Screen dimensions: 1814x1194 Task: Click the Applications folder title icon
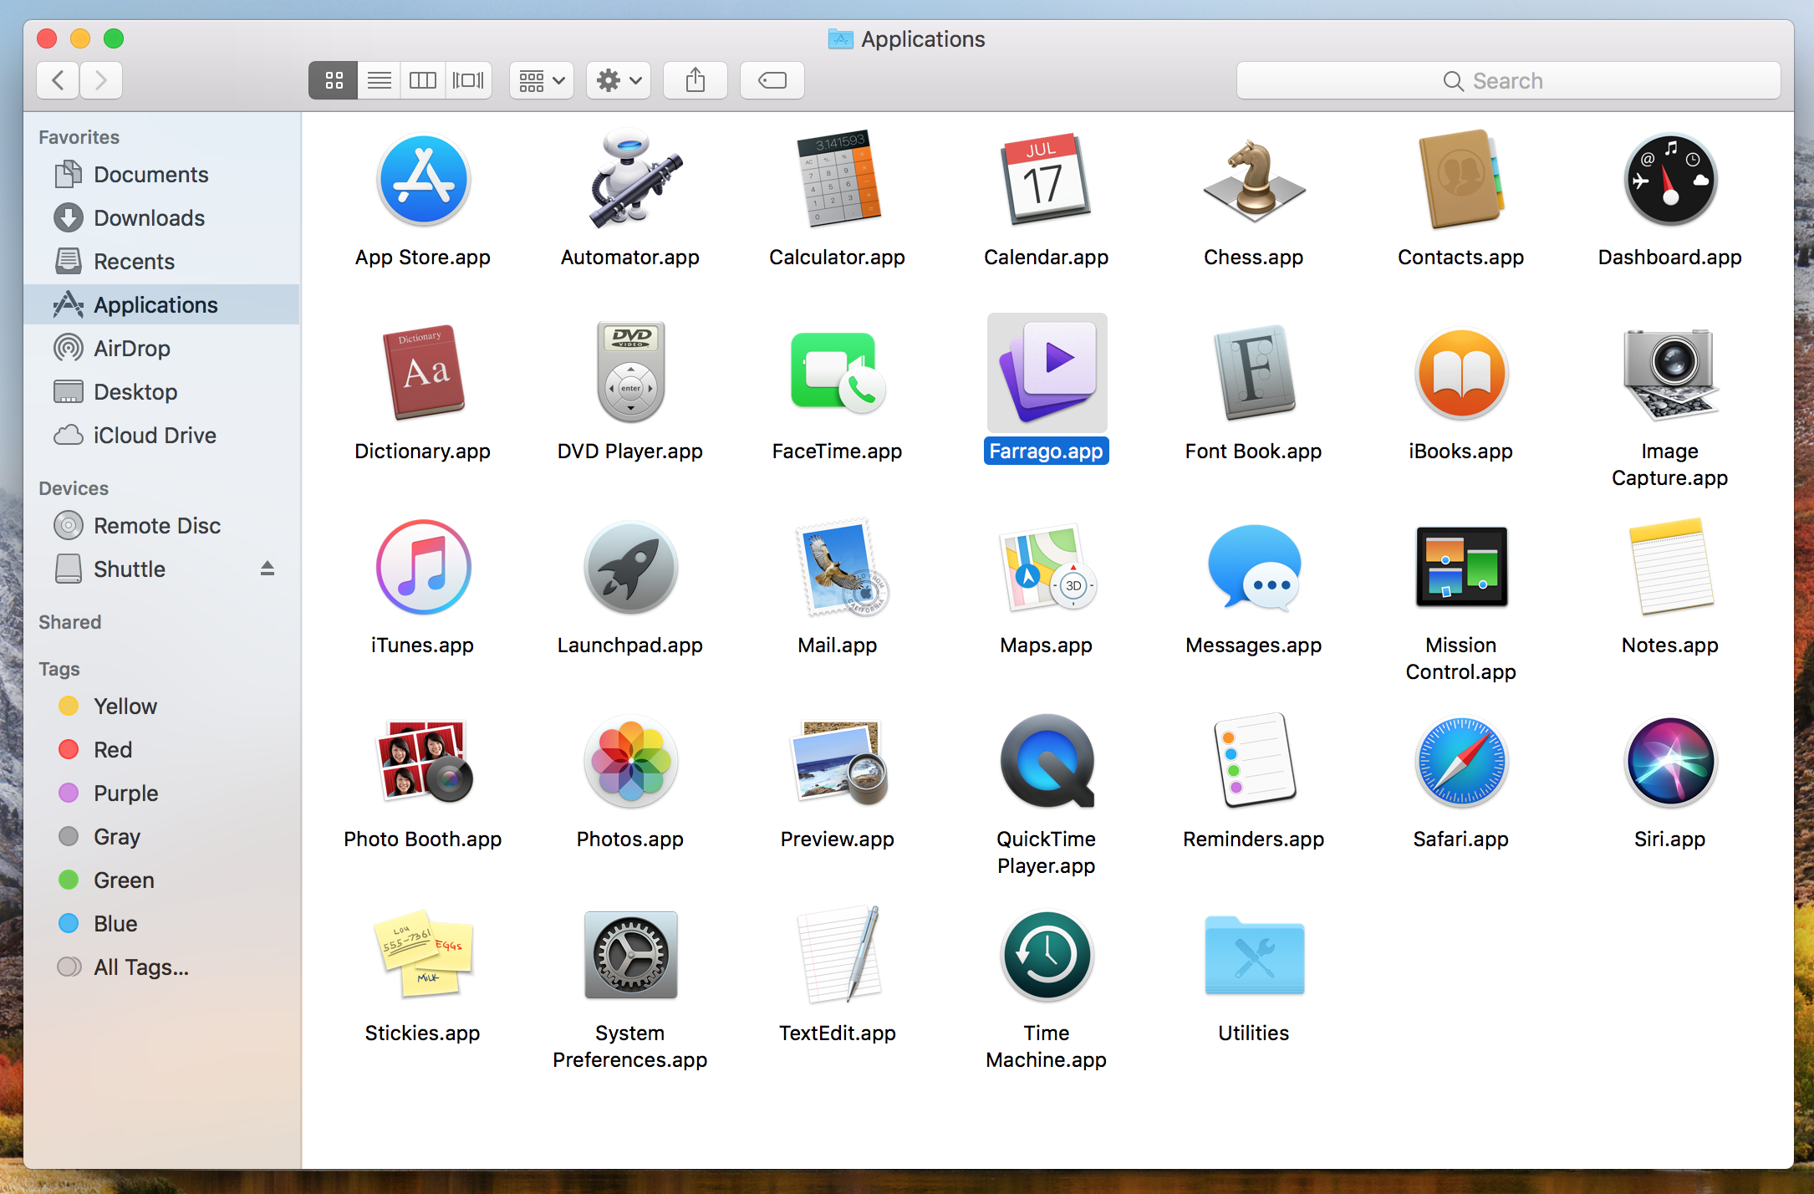[840, 38]
